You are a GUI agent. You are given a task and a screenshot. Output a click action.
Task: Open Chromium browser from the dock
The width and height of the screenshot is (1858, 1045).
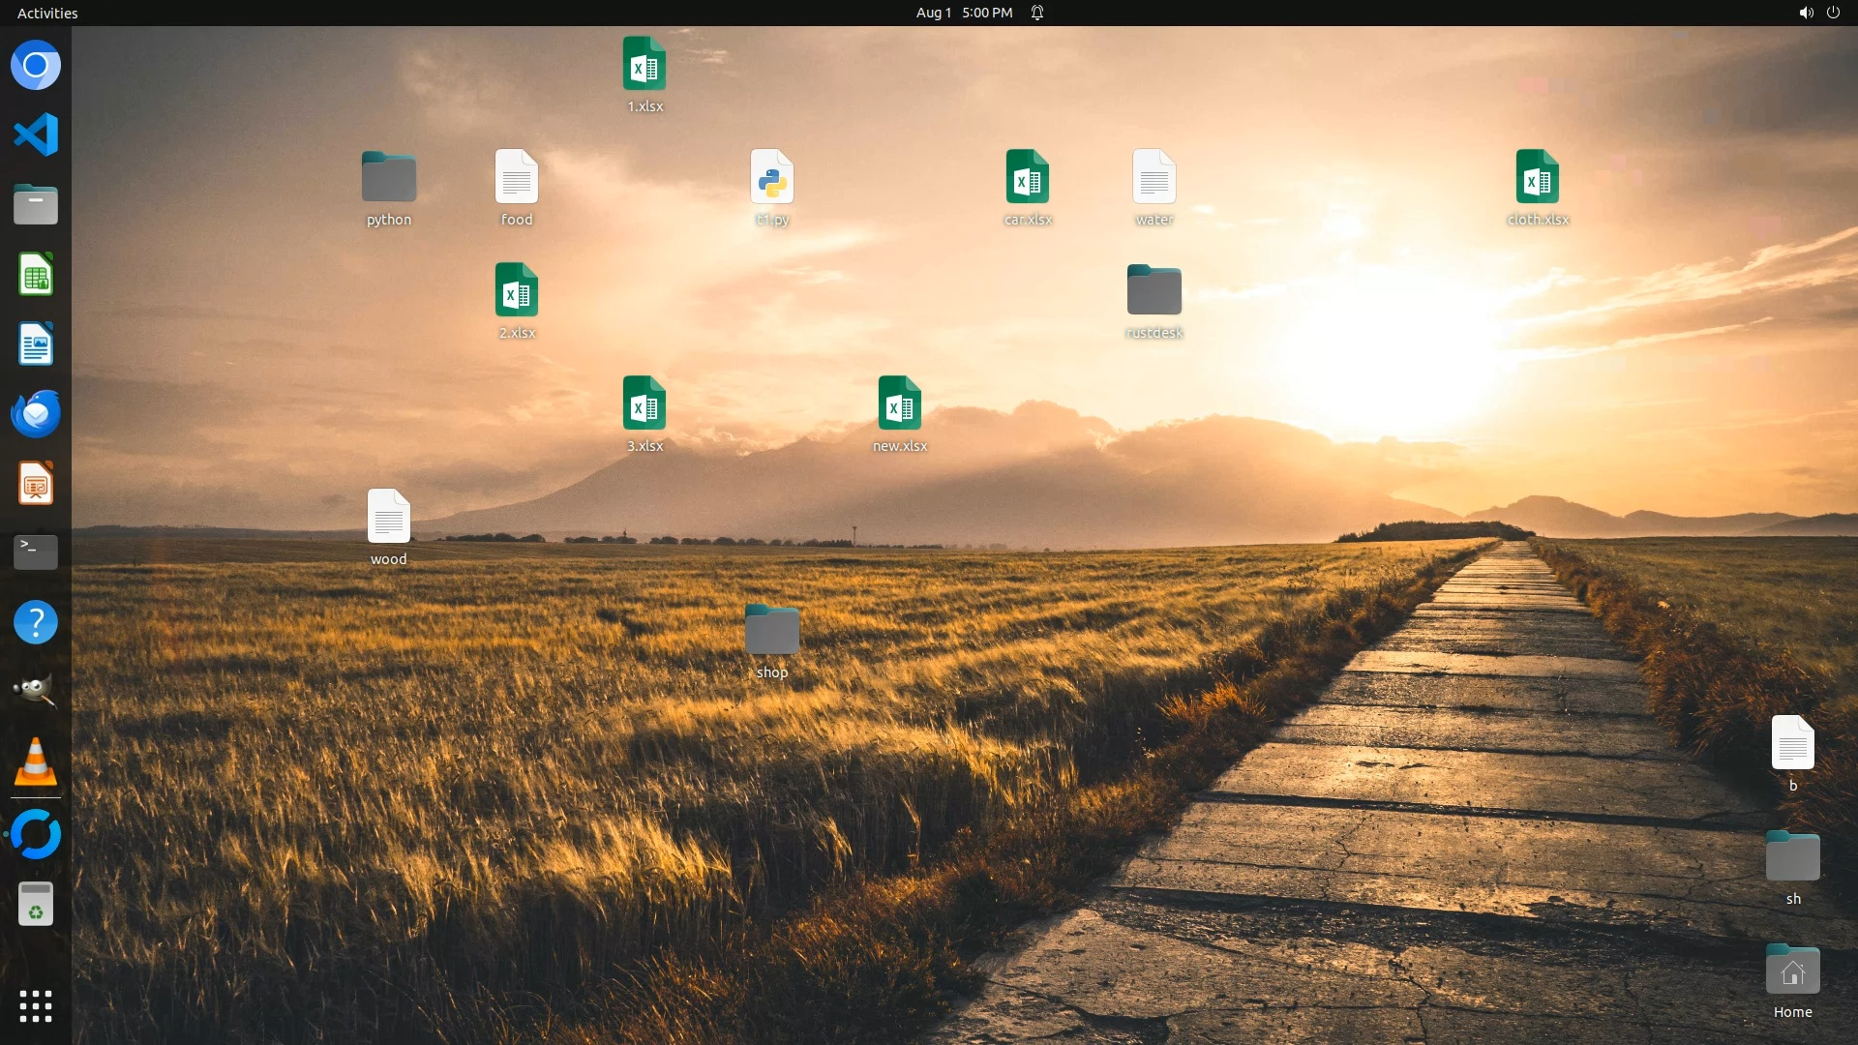pos(36,66)
